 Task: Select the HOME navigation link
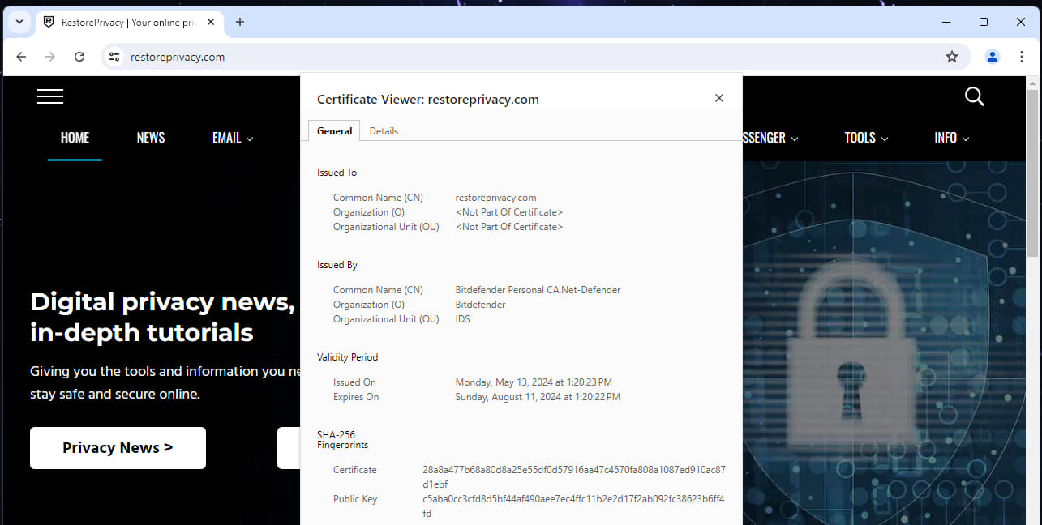75,138
